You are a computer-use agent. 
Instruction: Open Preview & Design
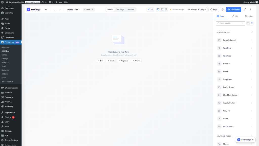coord(197,9)
